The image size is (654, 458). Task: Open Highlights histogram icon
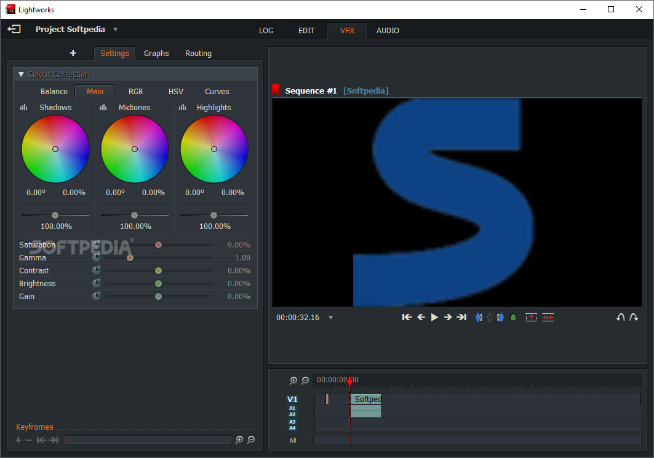click(x=182, y=107)
